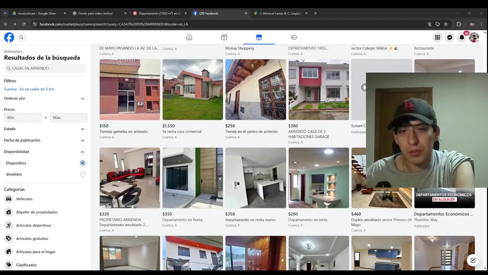Open the Facebook search magnifier
The height and width of the screenshot is (275, 488).
21,37
